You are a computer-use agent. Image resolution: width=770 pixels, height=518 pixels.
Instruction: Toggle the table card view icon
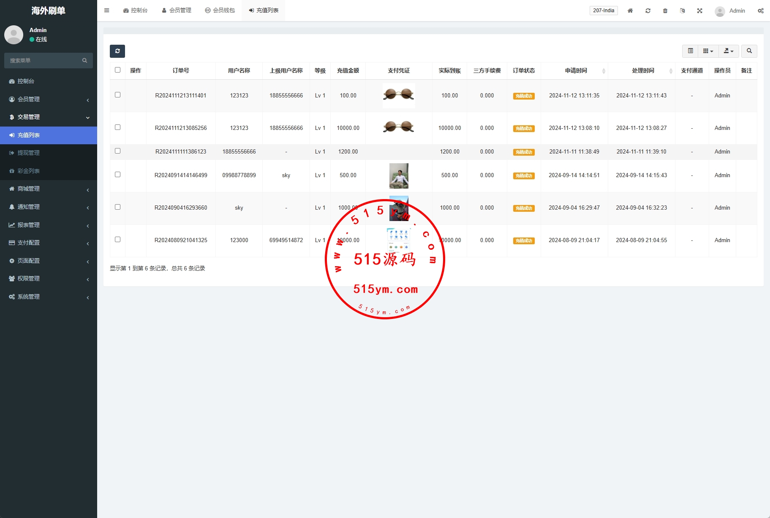pos(690,51)
